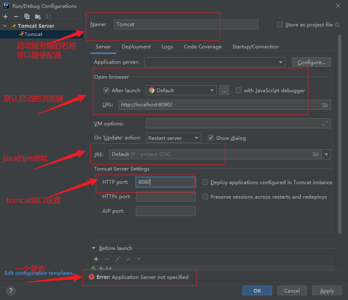The image size is (348, 300).
Task: Open the Application server dropdown
Action: pyautogui.click(x=215, y=62)
